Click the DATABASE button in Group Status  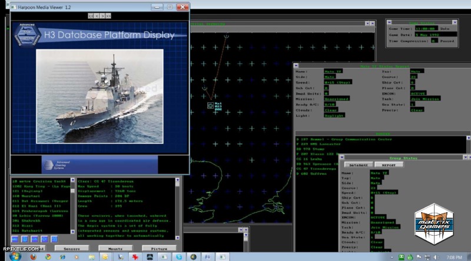(359, 165)
